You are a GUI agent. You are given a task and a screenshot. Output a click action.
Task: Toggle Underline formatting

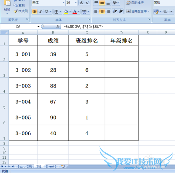pos(47,12)
